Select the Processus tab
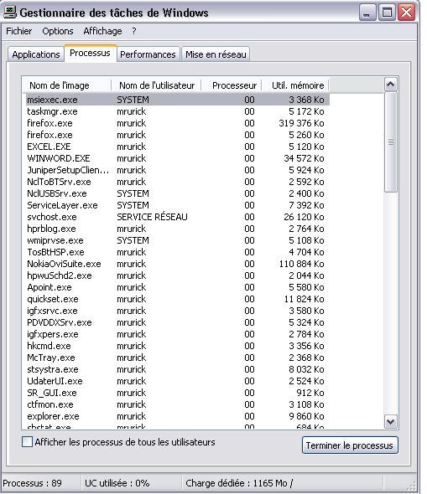 click(90, 53)
